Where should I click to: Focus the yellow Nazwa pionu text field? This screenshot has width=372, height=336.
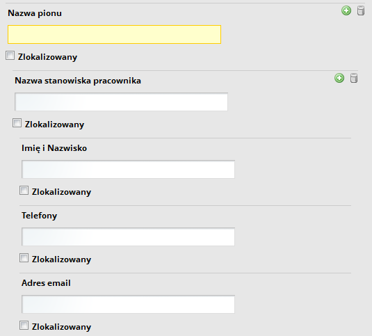pyautogui.click(x=114, y=34)
